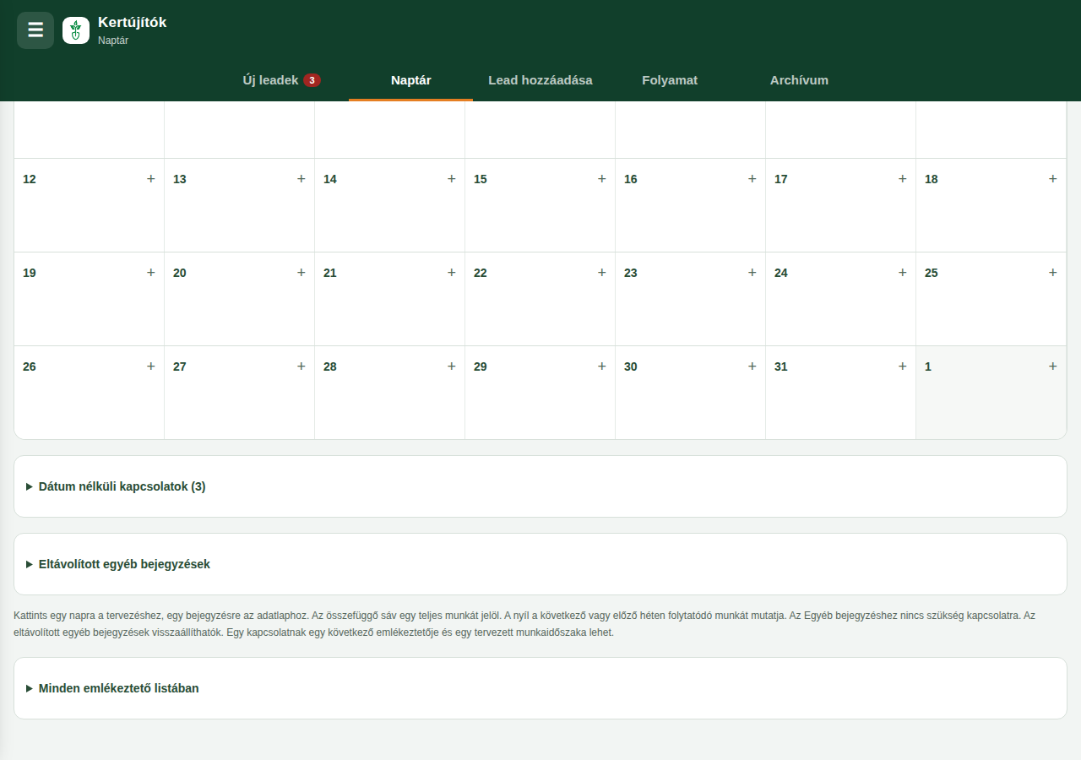Image resolution: width=1081 pixels, height=760 pixels.
Task: Select day number 12 in calendar
Action: pos(30,179)
